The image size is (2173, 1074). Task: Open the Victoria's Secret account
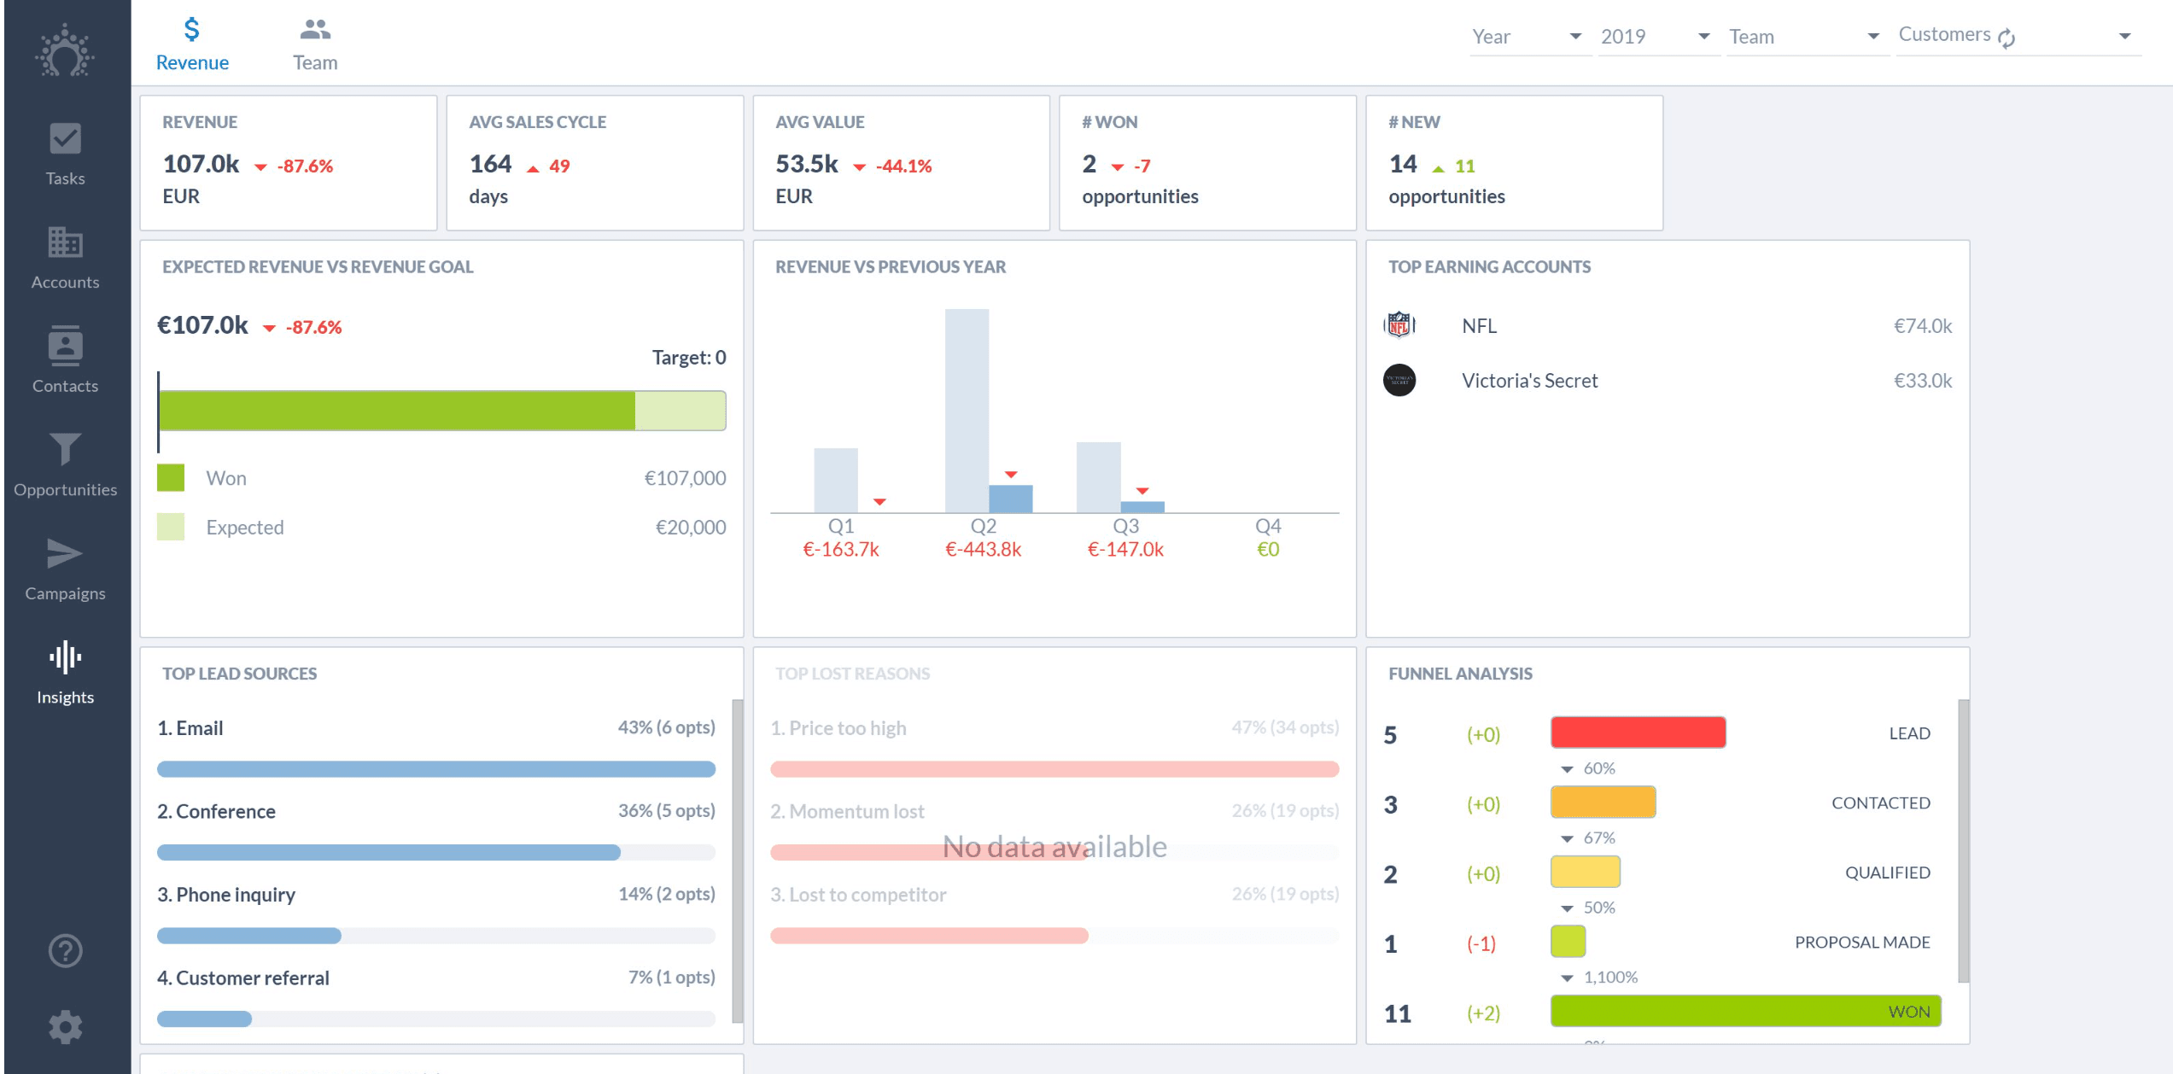pos(1529,380)
